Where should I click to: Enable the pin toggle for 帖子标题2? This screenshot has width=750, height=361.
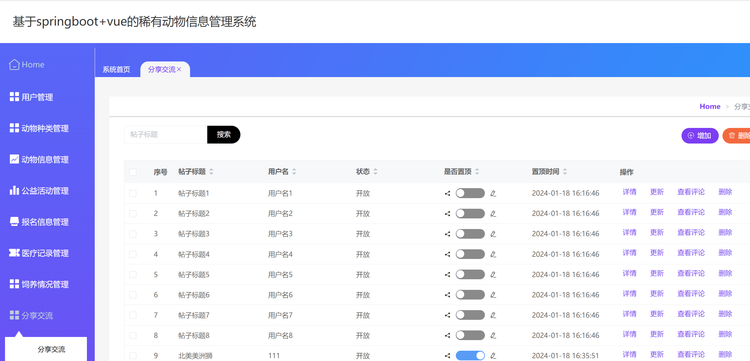pos(470,213)
